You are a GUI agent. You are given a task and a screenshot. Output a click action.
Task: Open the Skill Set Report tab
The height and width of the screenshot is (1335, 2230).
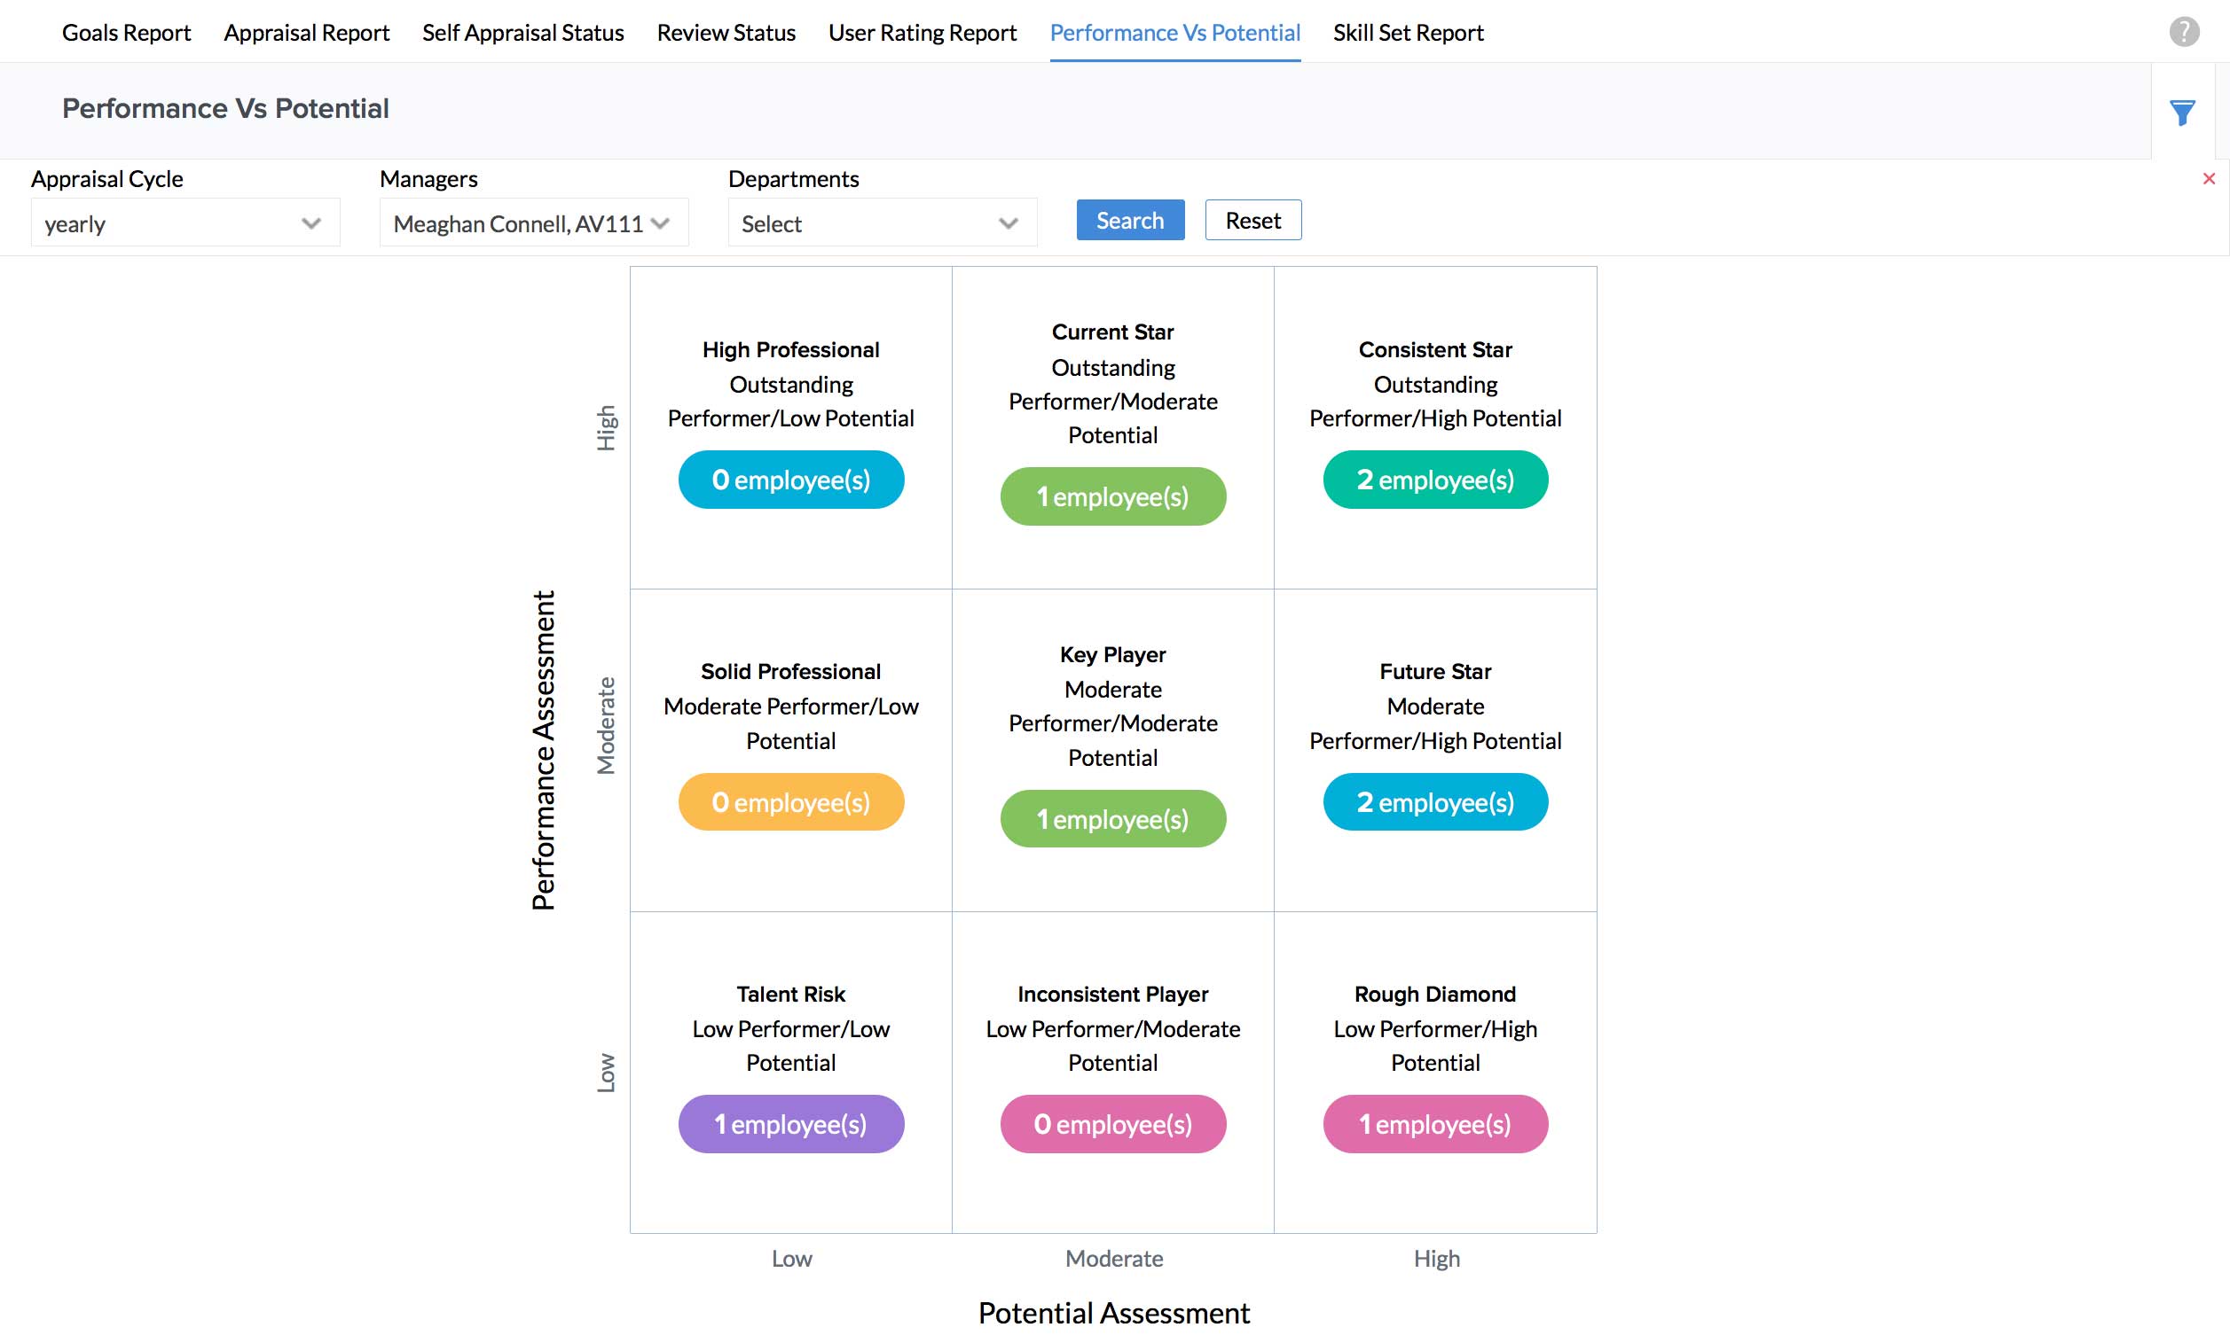[1408, 34]
